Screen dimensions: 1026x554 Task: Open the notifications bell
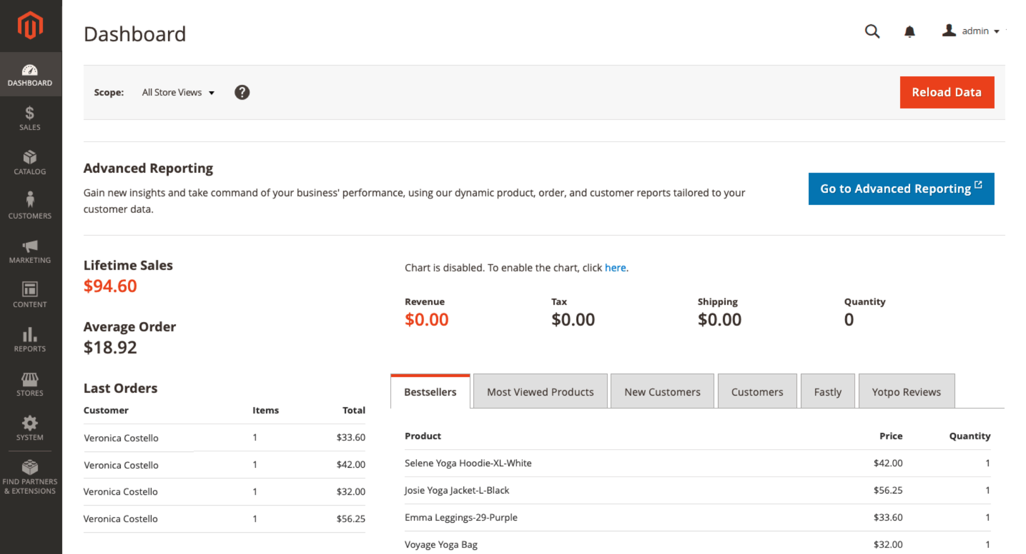(x=909, y=31)
